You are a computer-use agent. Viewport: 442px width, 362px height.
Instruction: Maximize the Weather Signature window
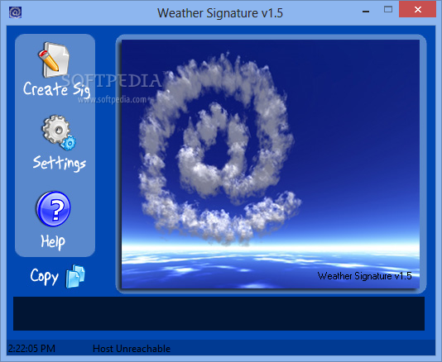388,10
